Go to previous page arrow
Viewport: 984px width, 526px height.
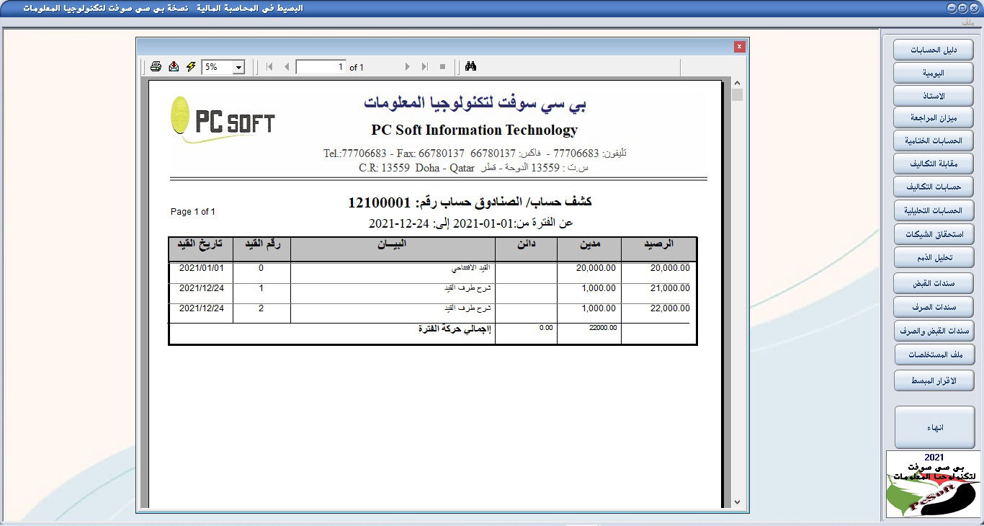point(286,67)
